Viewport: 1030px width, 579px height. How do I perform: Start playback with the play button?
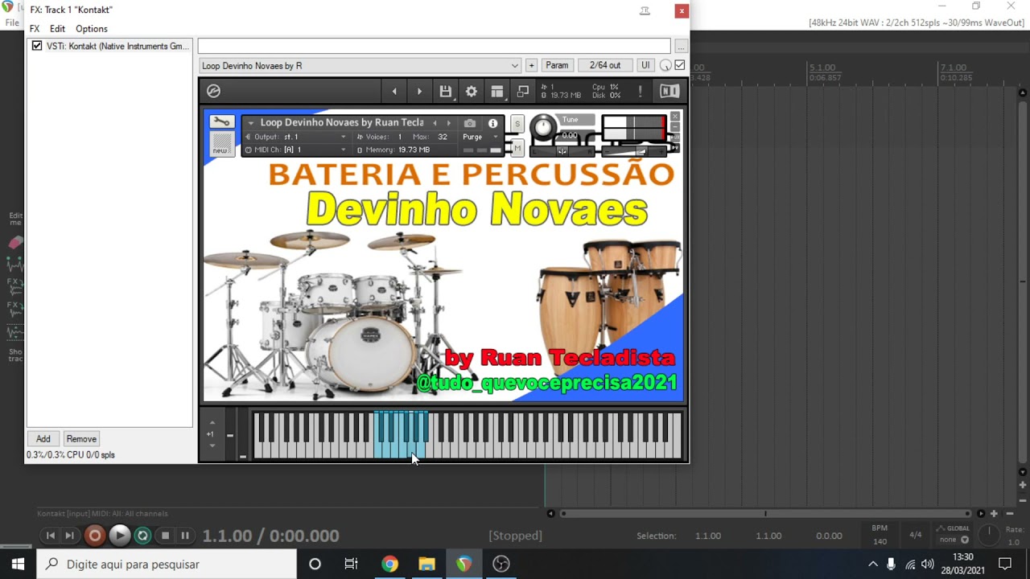pos(119,536)
